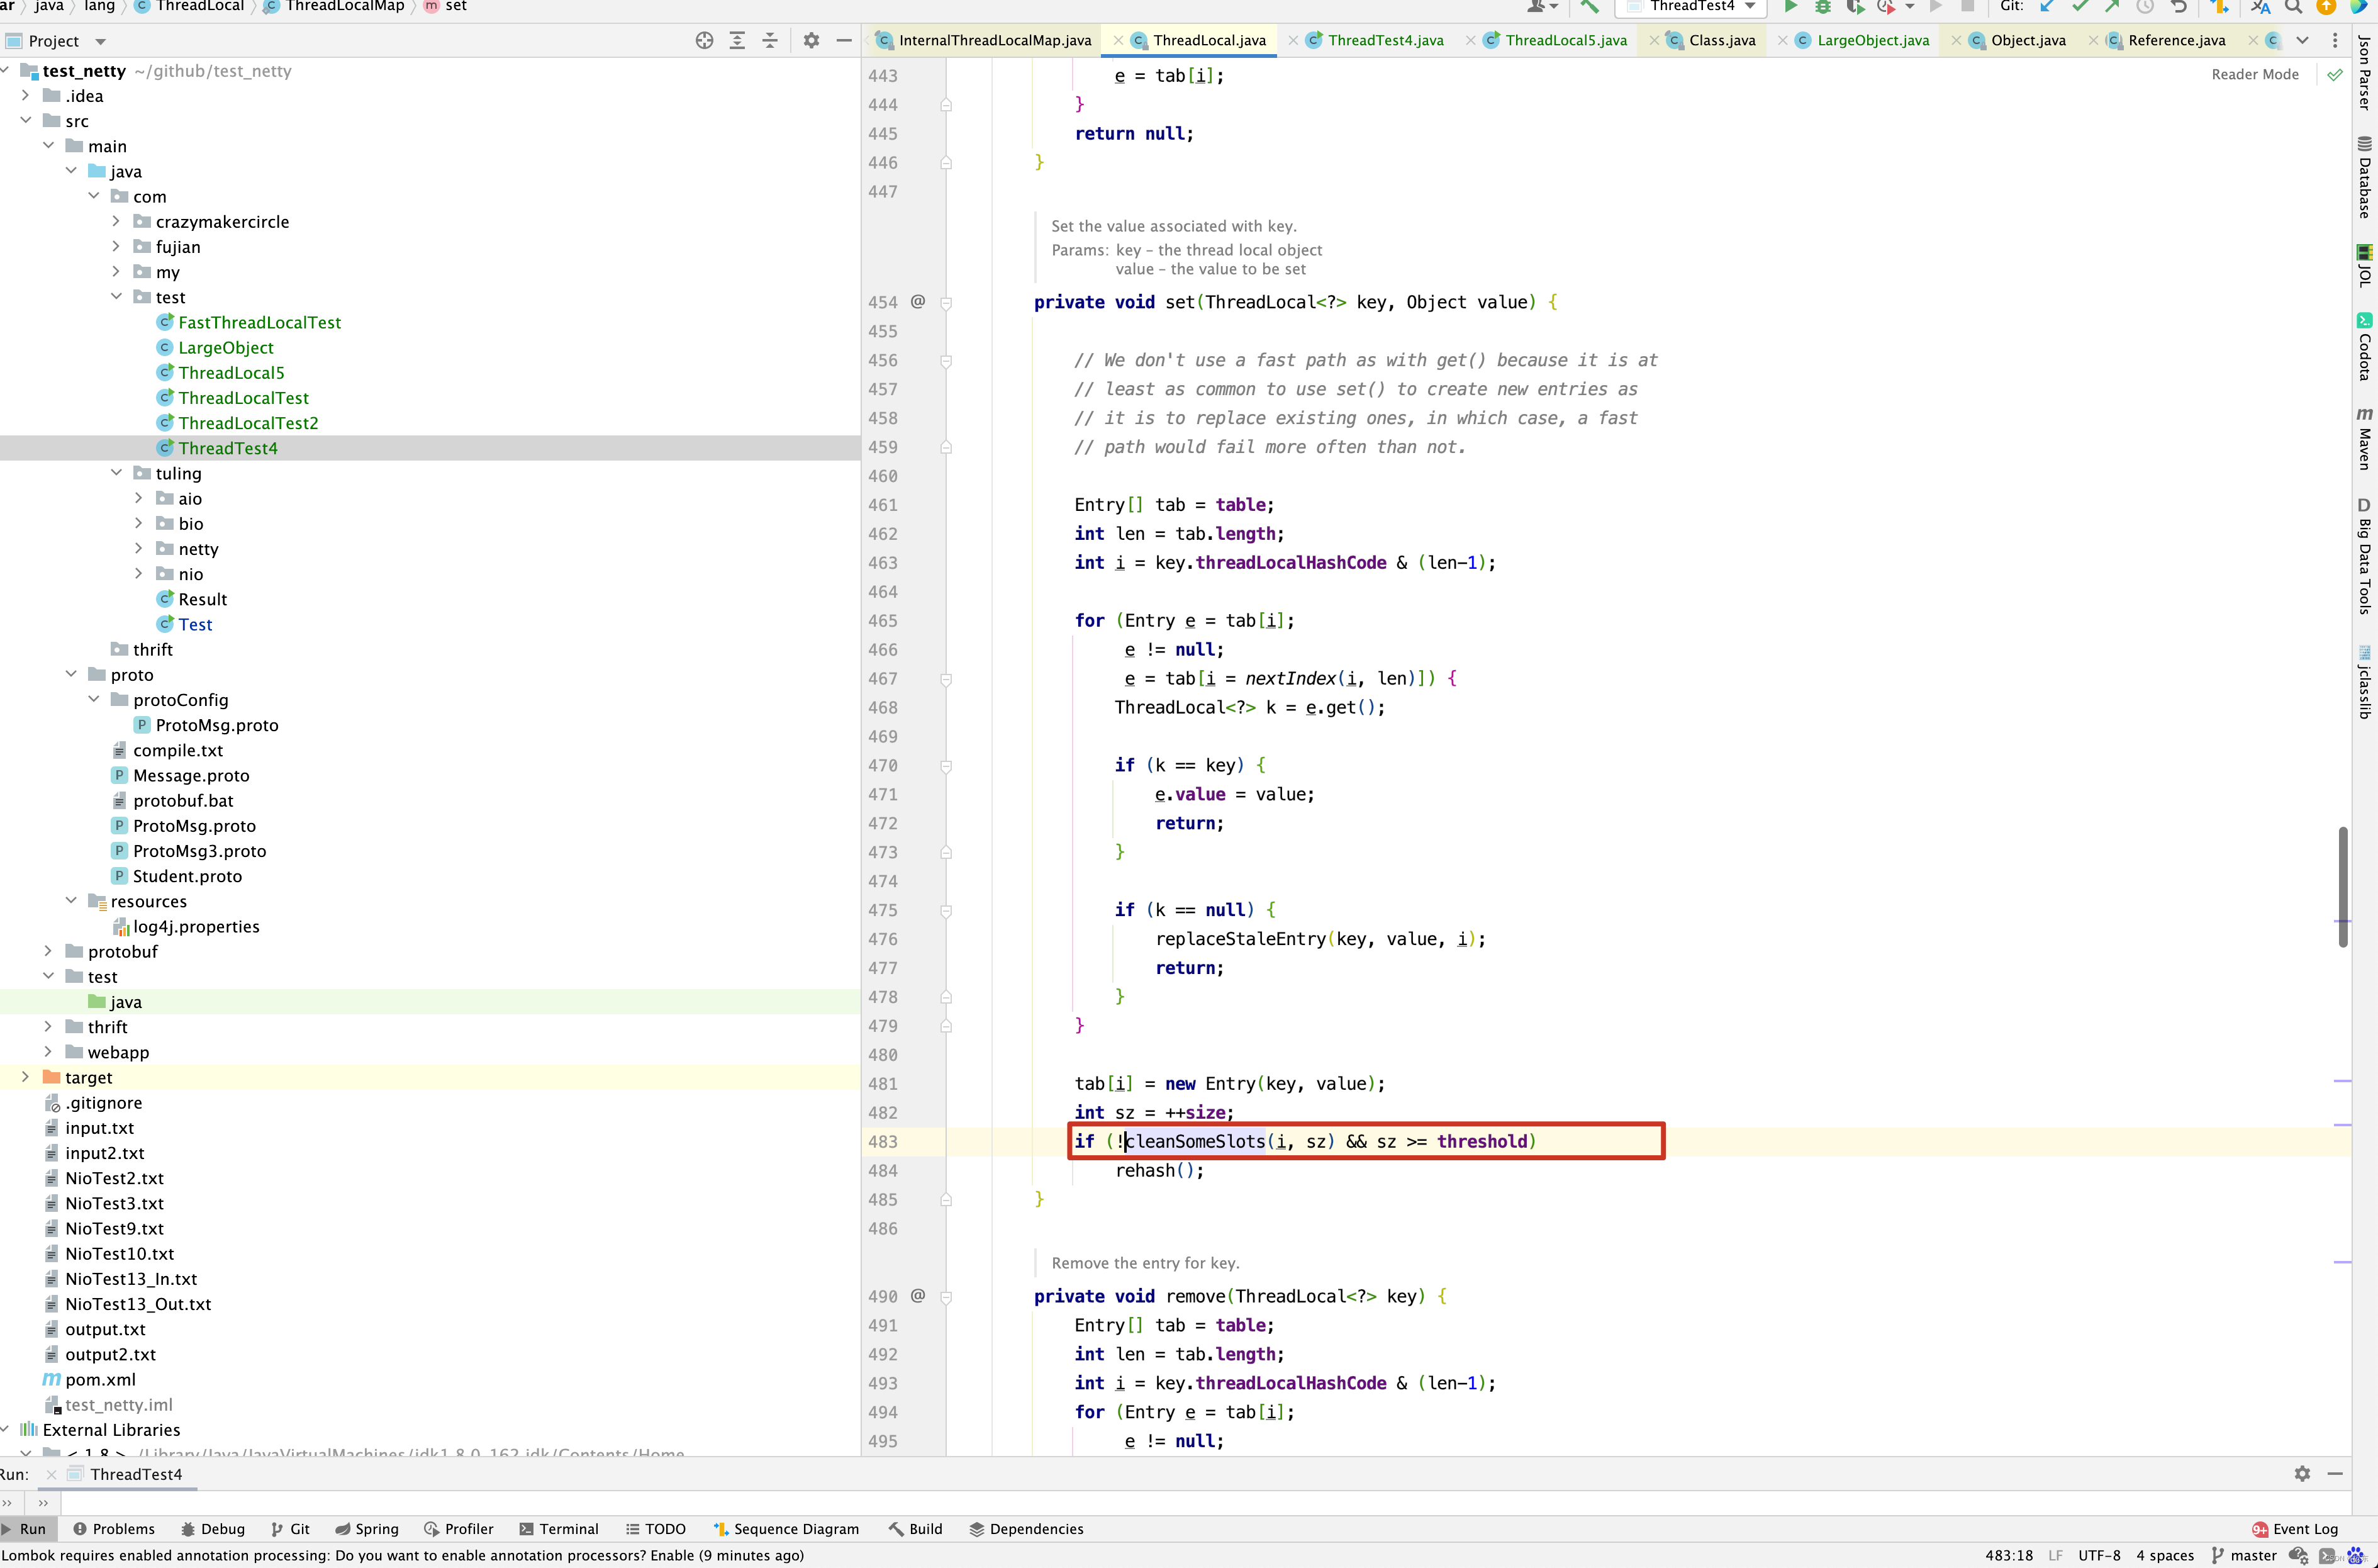Screen dimensions: 2378x1568
Task: Click the Search Everywhere magnifier icon
Action: [2294, 7]
